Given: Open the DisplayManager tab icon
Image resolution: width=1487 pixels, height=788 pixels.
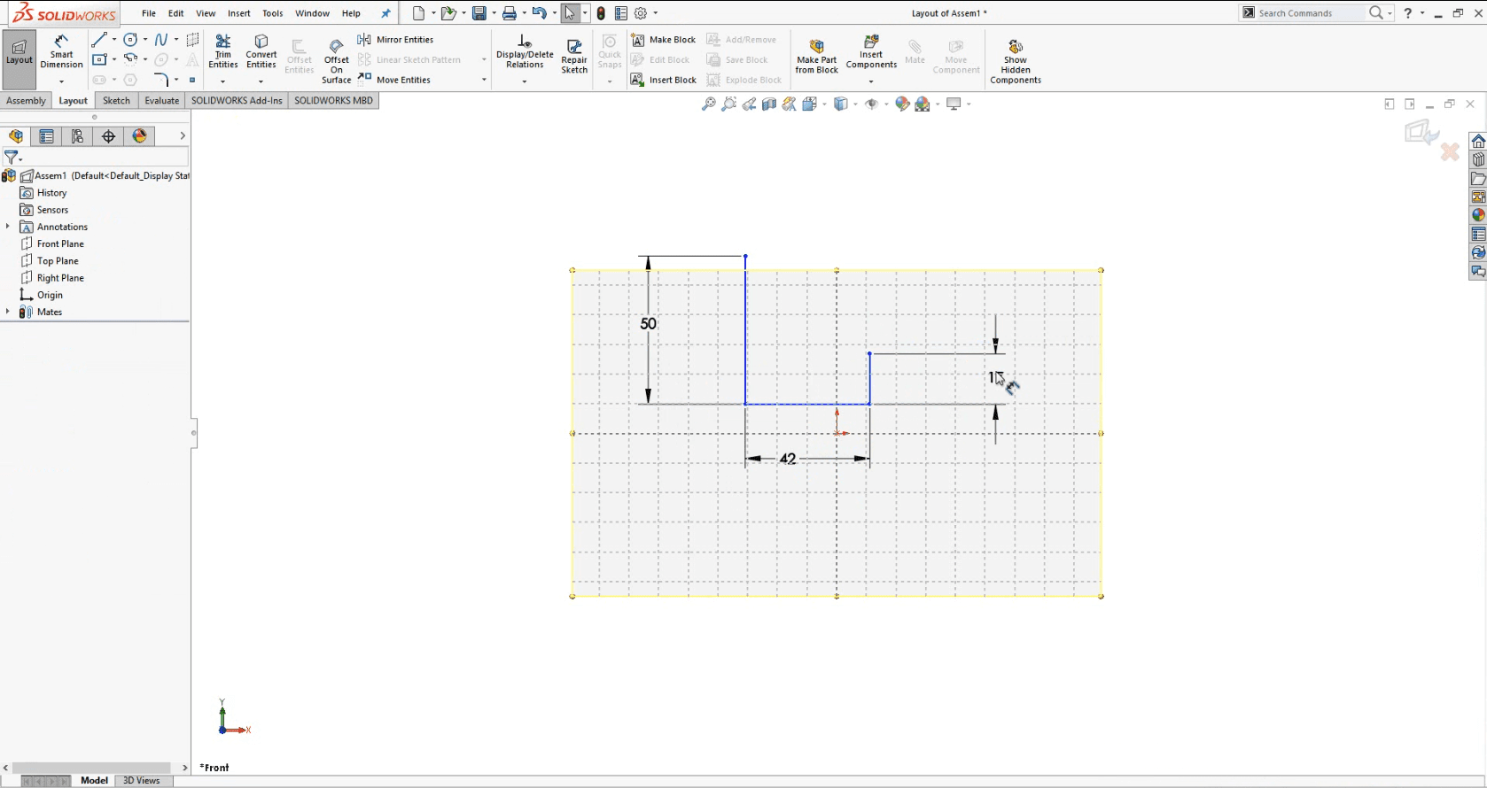Looking at the screenshot, I should (x=140, y=136).
